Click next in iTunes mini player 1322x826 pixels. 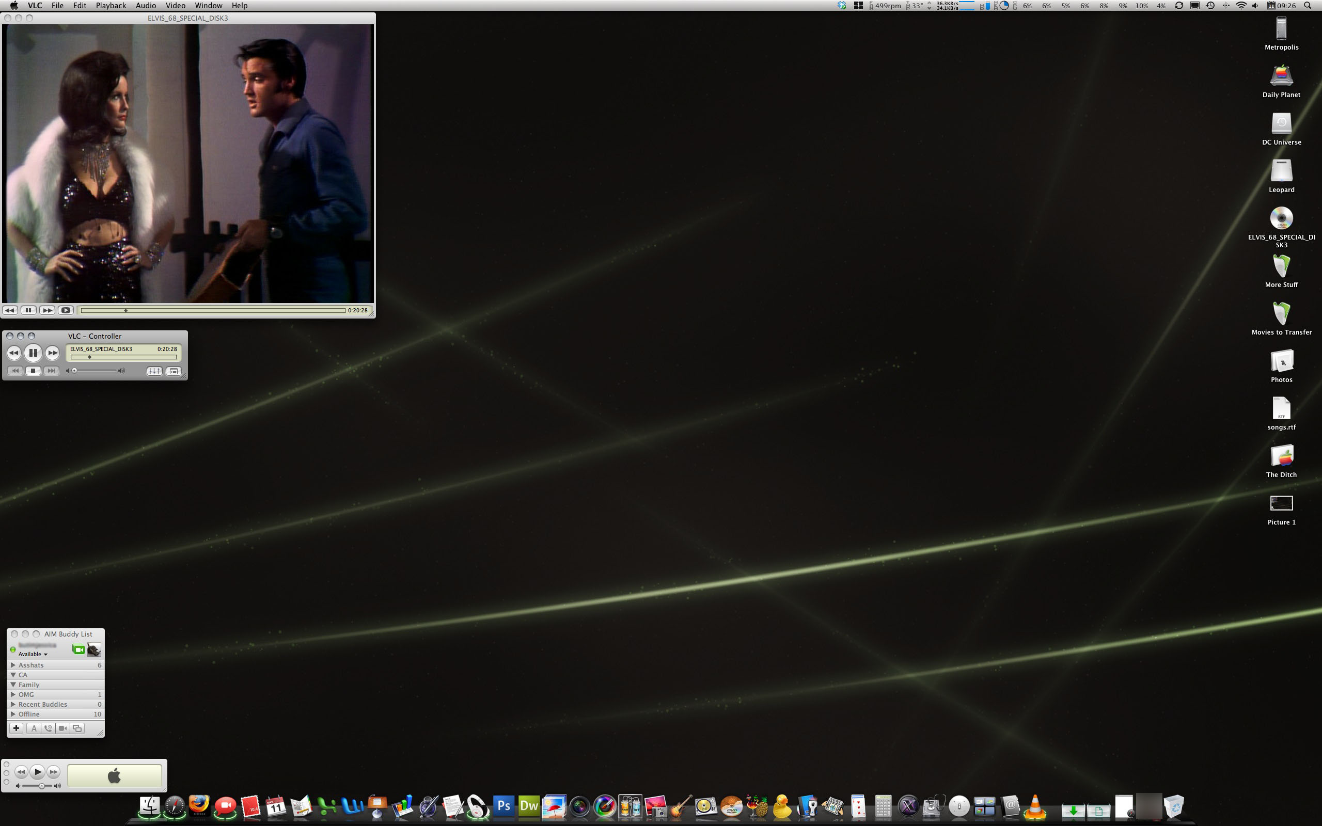[54, 772]
